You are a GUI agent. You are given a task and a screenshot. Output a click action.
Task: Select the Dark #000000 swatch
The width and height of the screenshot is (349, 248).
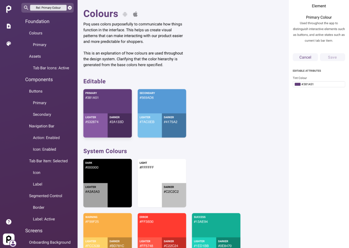(107, 171)
